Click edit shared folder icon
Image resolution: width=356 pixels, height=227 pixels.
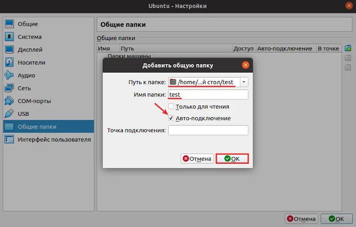(348, 58)
